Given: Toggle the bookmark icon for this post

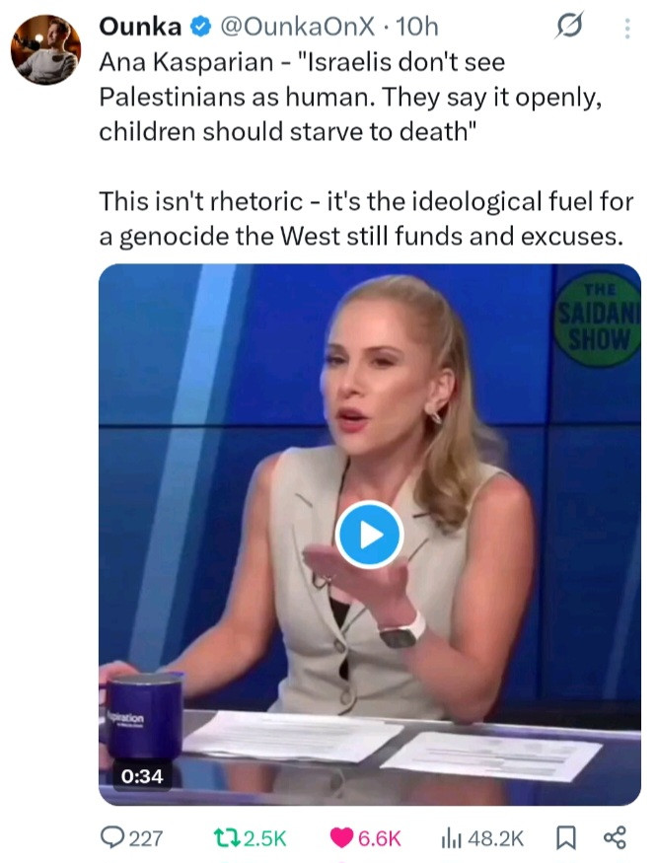Looking at the screenshot, I should tap(566, 837).
